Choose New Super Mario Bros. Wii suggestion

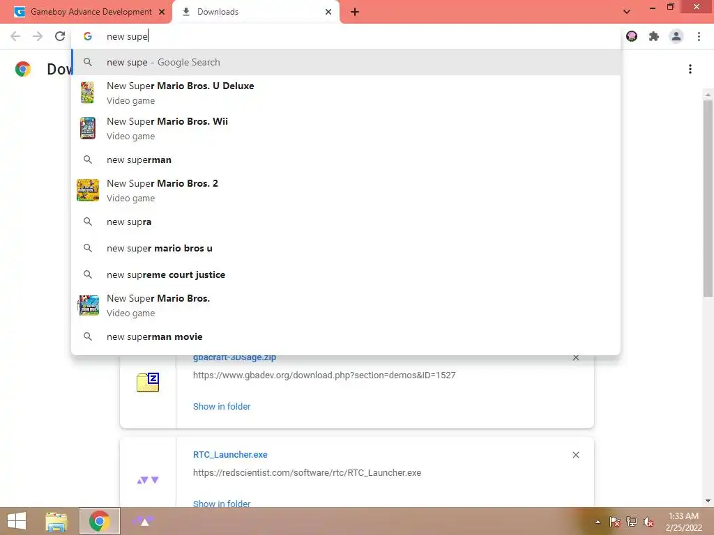(346, 128)
